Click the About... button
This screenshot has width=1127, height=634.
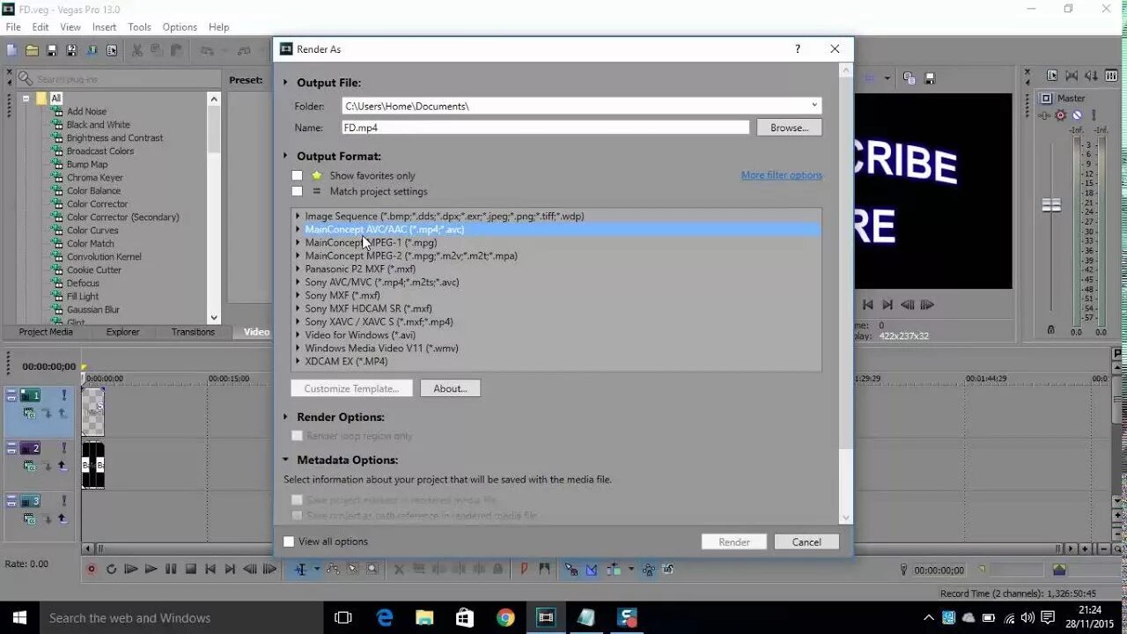click(x=450, y=388)
